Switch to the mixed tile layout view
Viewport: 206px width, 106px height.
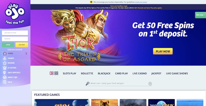click(52, 73)
